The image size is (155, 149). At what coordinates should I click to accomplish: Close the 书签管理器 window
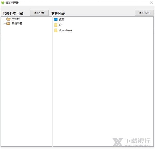tap(151, 3)
